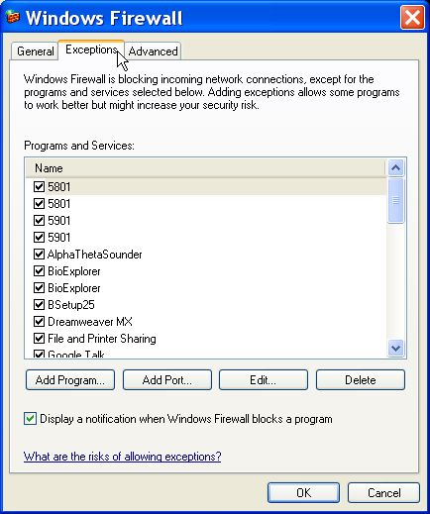430x514 pixels.
Task: Select the unhighlighted 5801 row text
Action: point(59,204)
